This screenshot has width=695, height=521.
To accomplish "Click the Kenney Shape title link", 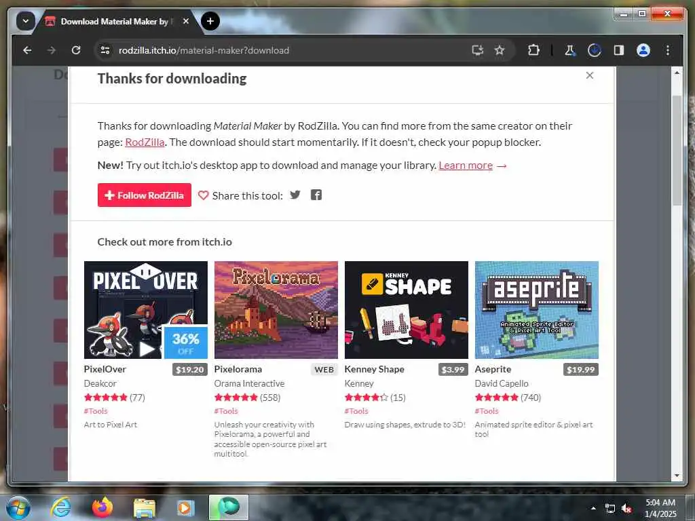I will click(374, 369).
